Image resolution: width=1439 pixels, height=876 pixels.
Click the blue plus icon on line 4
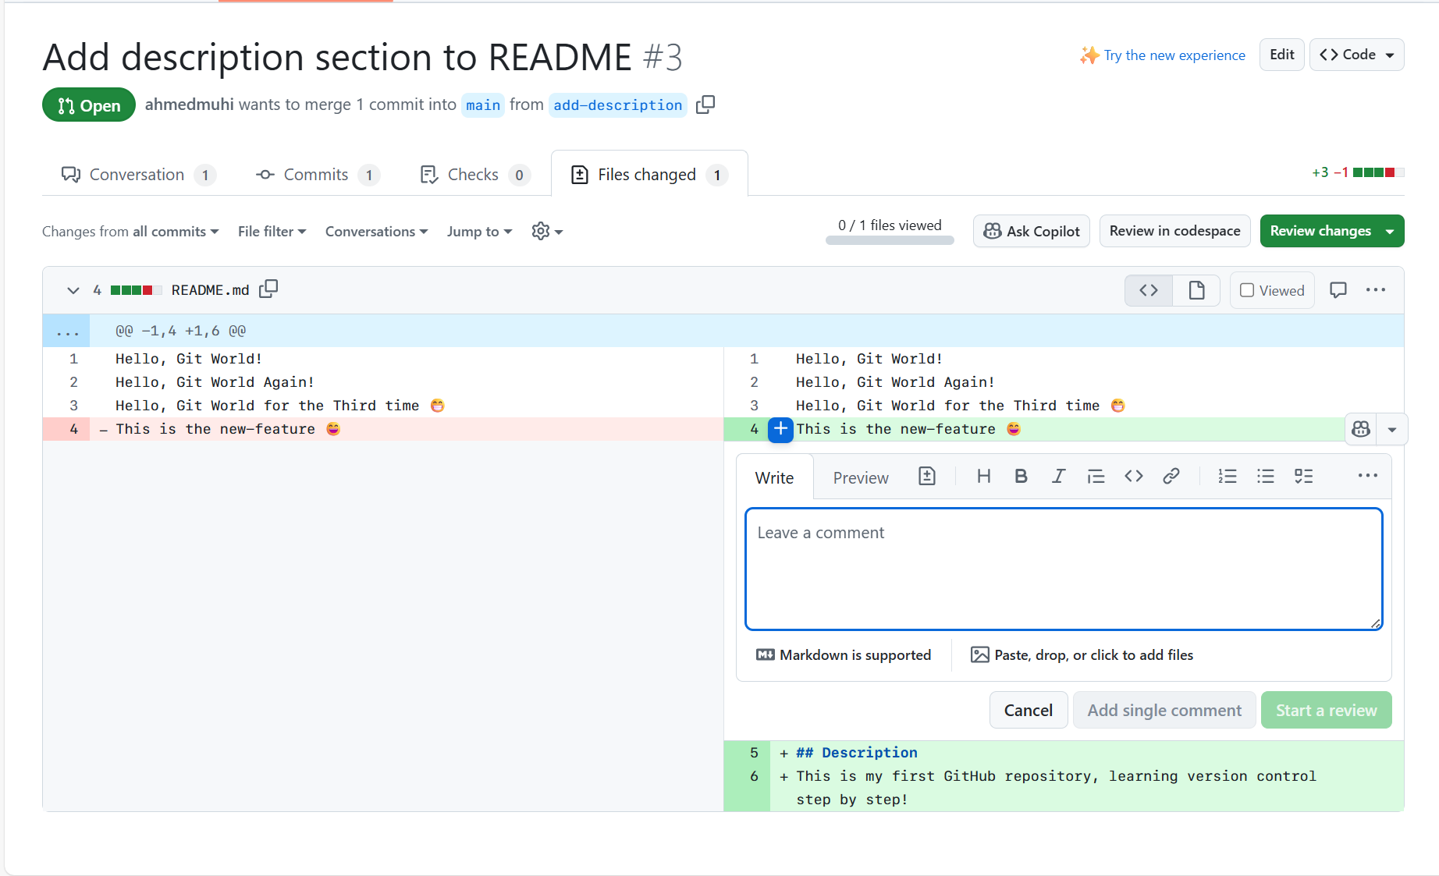click(x=780, y=429)
